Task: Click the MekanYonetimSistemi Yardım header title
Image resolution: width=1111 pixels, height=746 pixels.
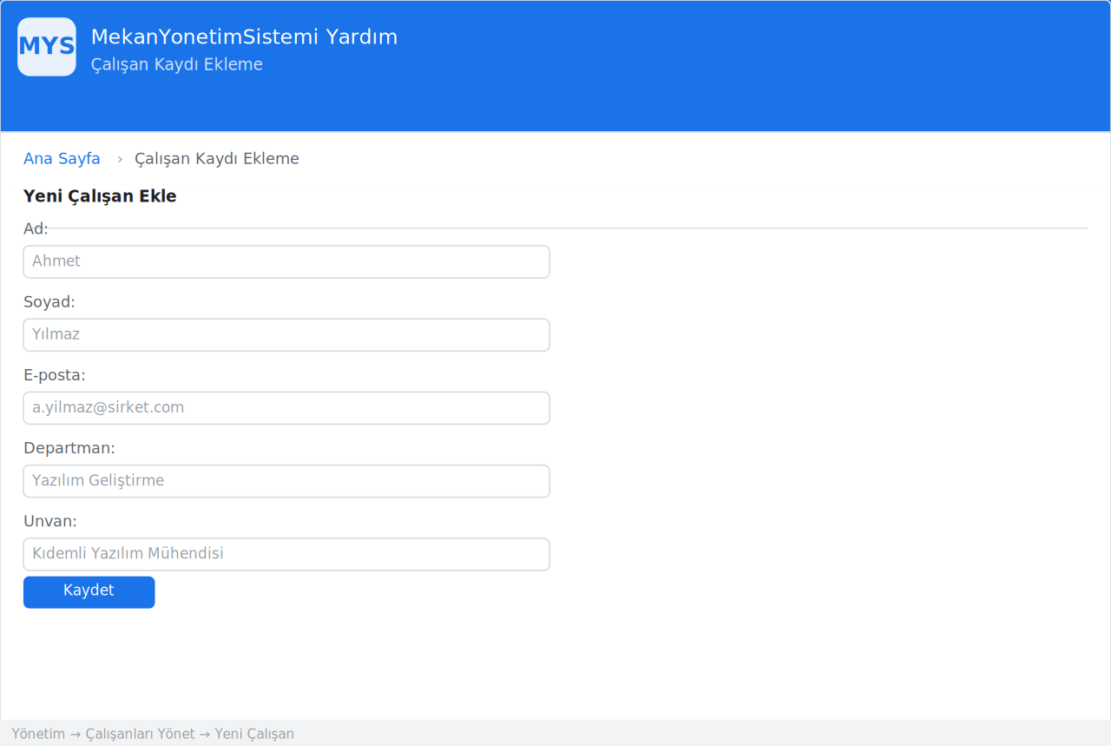Action: tap(244, 37)
